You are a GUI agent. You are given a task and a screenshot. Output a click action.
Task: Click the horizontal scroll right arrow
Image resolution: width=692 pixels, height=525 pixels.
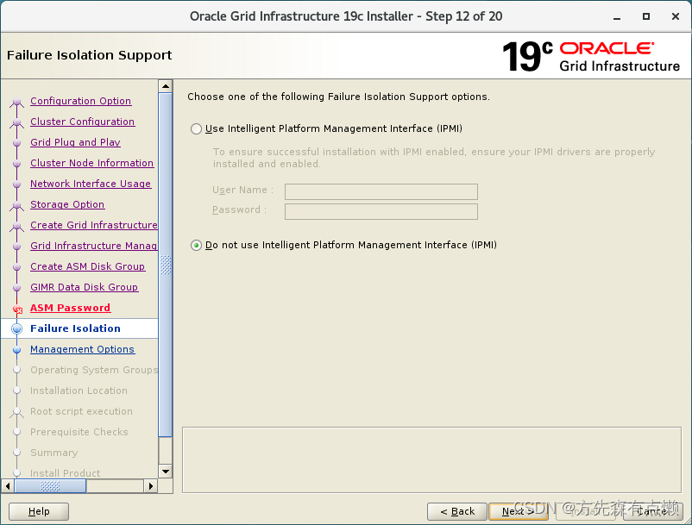(151, 486)
